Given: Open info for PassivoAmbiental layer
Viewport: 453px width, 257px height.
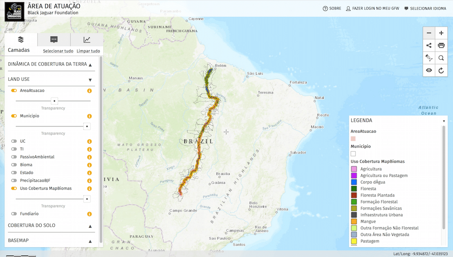Looking at the screenshot, I should tap(90, 157).
